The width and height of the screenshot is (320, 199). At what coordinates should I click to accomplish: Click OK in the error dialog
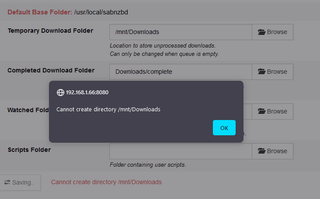[x=224, y=128]
